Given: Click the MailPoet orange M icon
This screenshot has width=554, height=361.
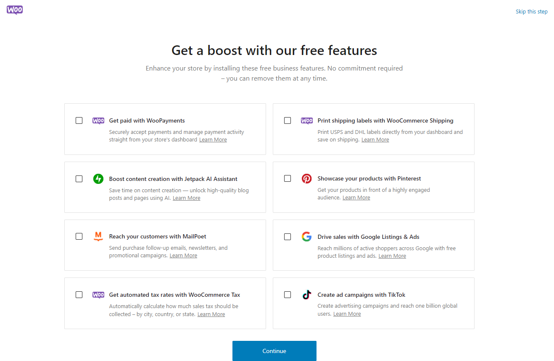Looking at the screenshot, I should (x=98, y=236).
